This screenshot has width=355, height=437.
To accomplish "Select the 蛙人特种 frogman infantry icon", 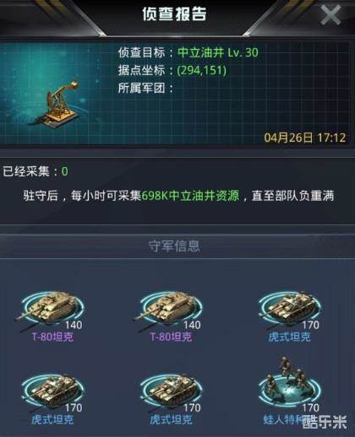I will click(290, 384).
